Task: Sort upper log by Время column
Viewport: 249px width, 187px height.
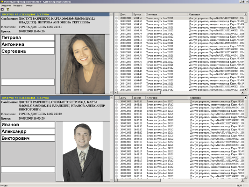Action: click(139, 14)
